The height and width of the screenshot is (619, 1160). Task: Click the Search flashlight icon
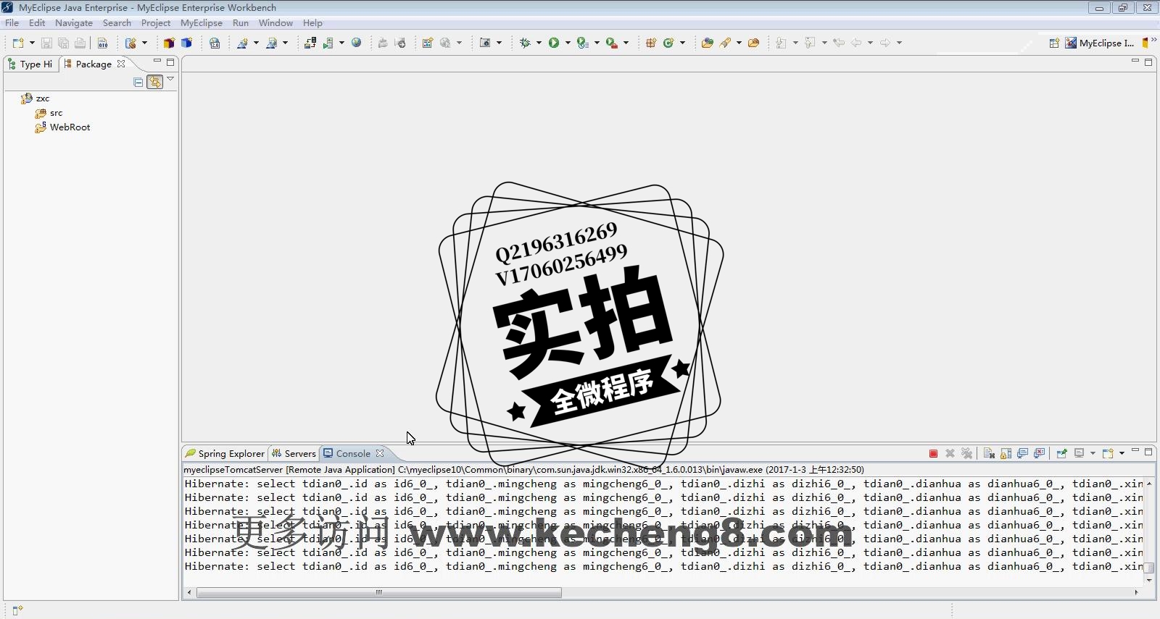click(725, 43)
